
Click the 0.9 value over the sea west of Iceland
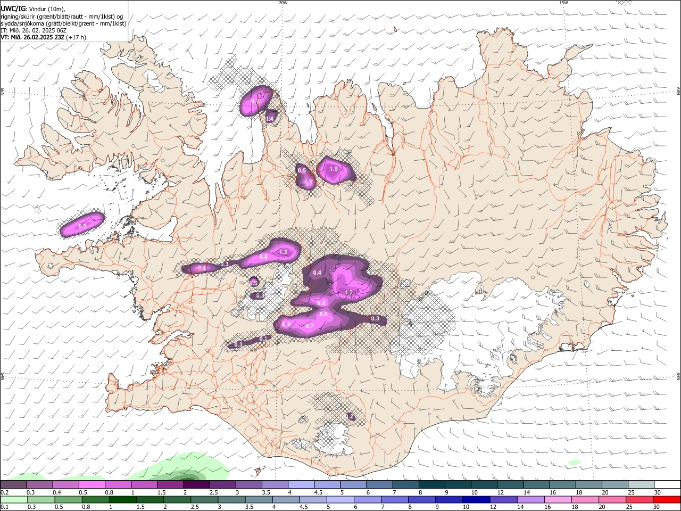click(82, 226)
